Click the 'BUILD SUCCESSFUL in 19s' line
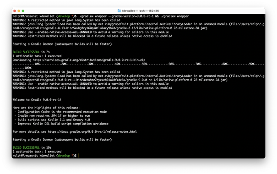 (x=32, y=147)
